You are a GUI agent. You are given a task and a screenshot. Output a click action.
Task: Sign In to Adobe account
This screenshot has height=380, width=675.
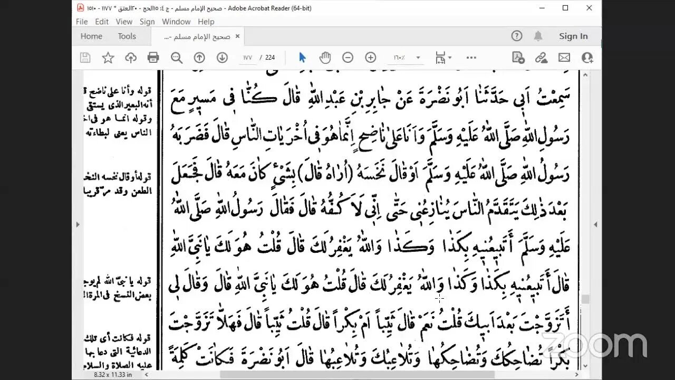pos(573,36)
